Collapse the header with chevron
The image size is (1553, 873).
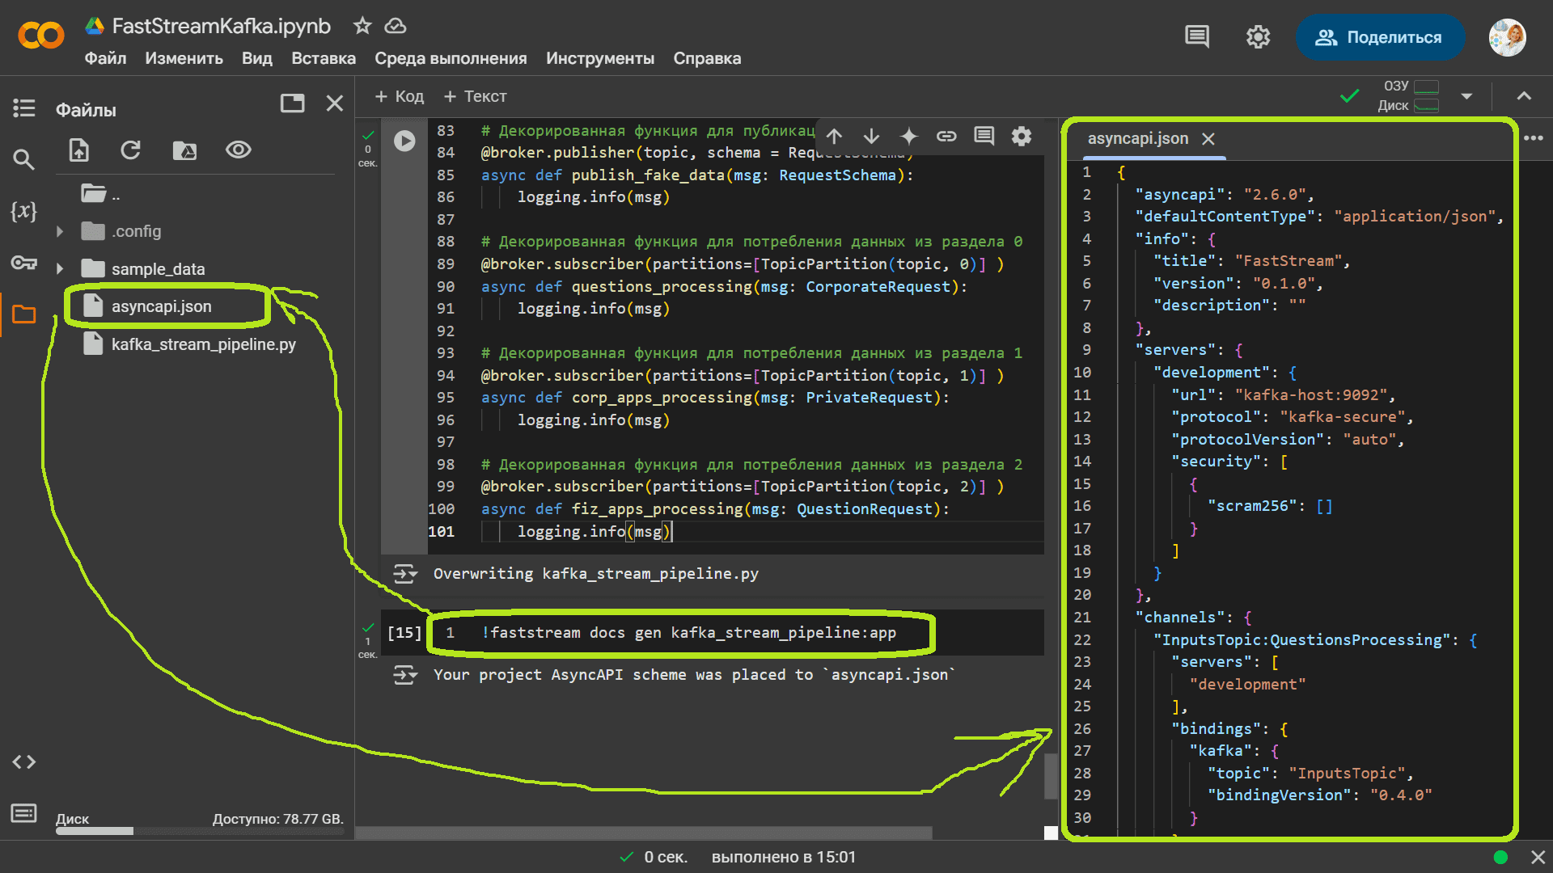(x=1524, y=96)
